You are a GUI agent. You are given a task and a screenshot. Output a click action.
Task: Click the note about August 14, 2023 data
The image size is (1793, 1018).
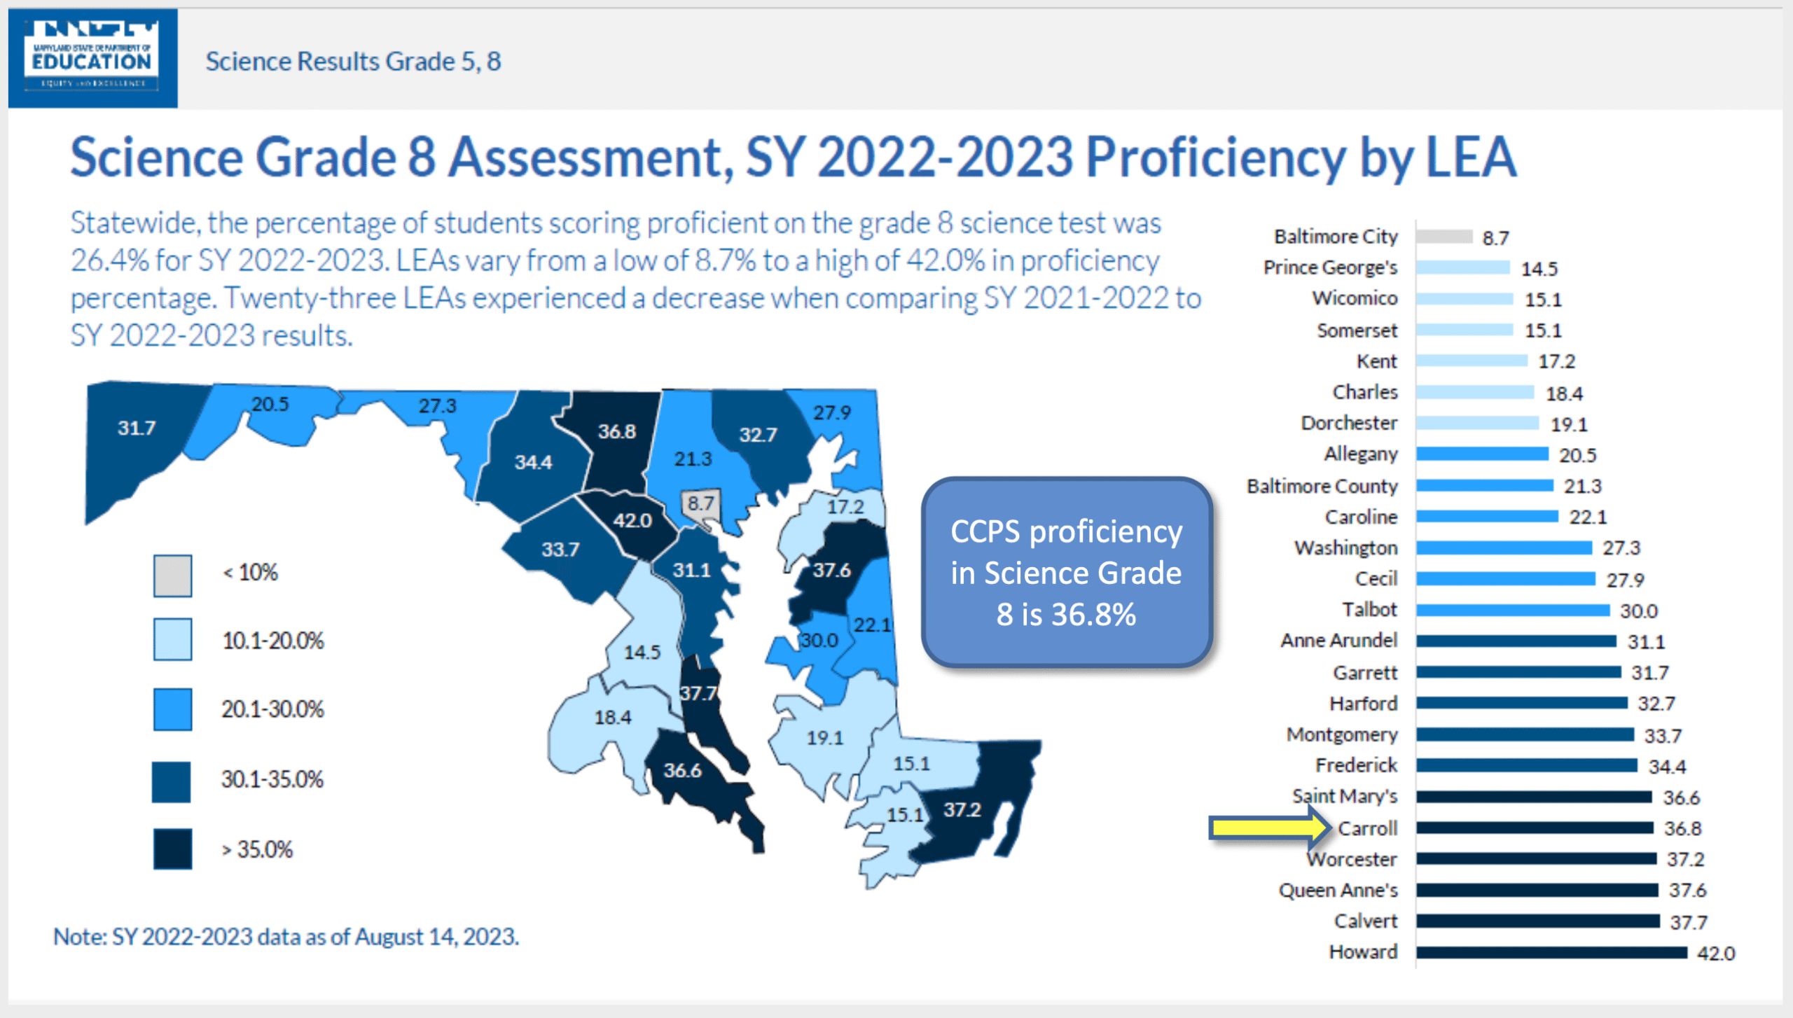tap(286, 937)
